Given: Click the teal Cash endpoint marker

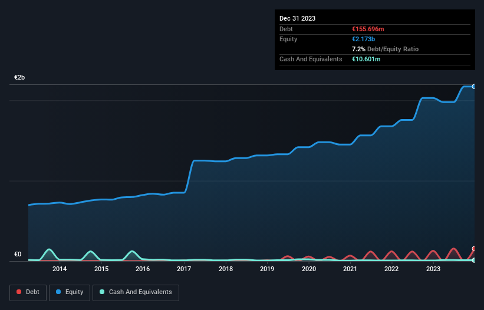Looking at the screenshot, I should (474, 260).
